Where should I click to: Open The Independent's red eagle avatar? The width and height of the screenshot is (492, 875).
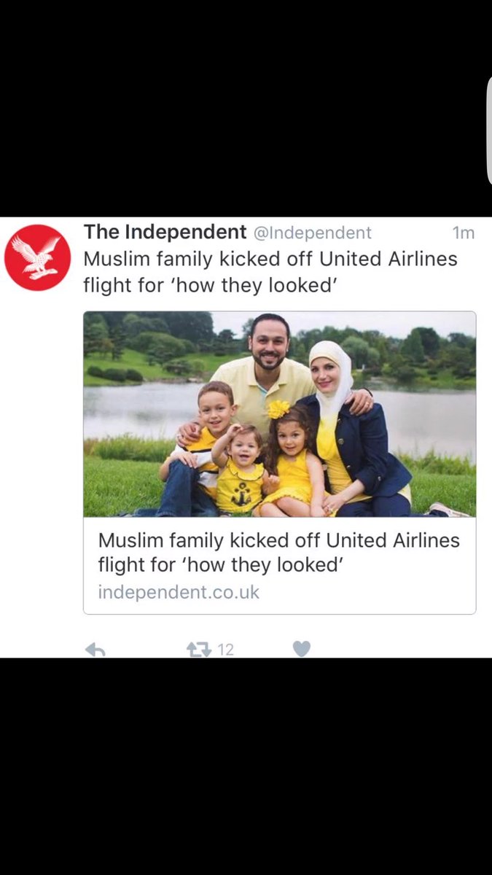pyautogui.click(x=38, y=258)
